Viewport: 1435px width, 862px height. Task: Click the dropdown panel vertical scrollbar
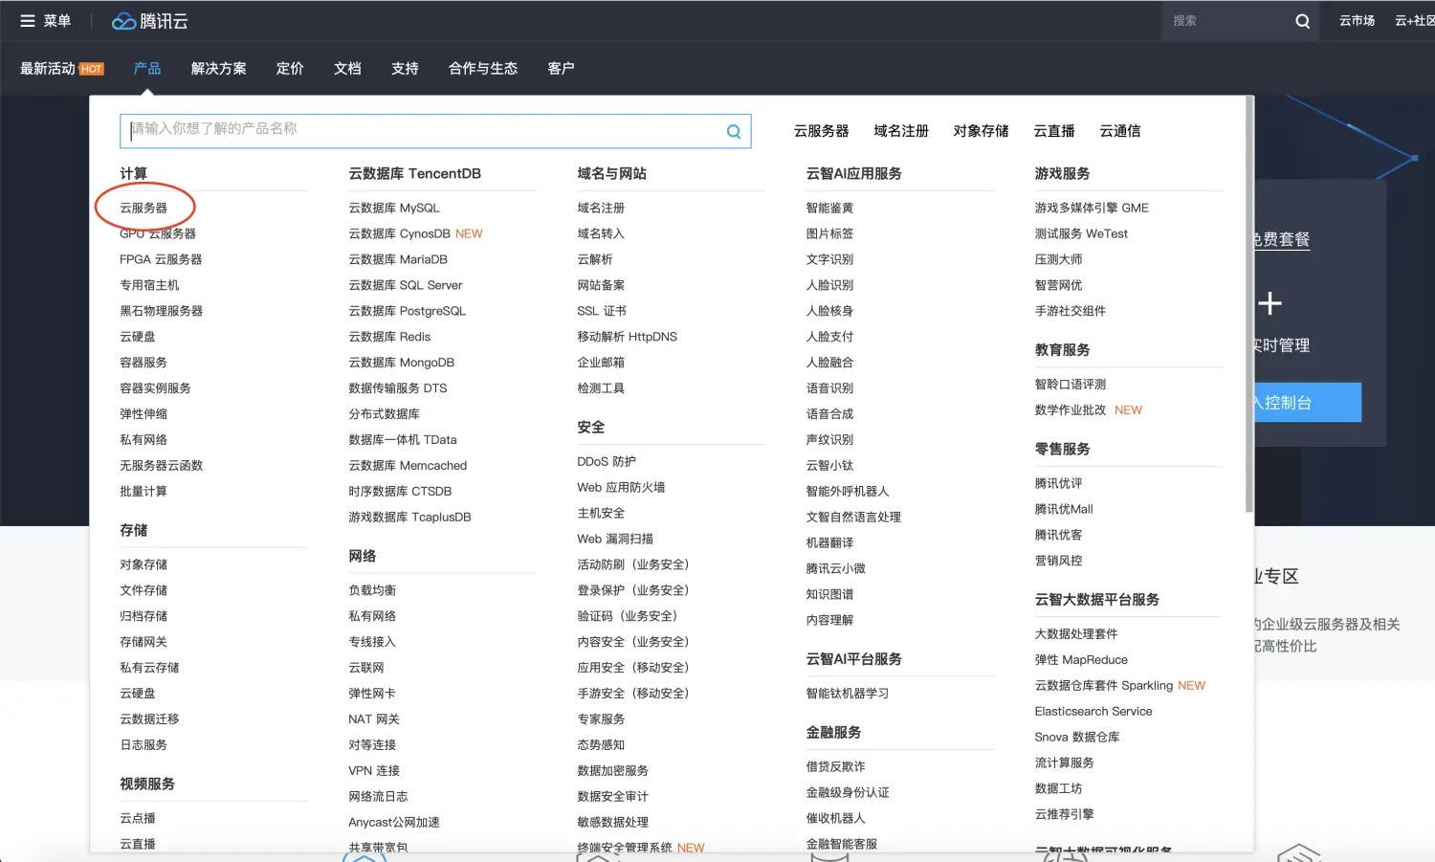1249,304
